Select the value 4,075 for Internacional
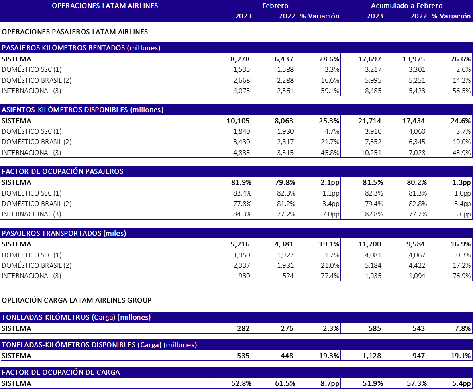Viewport: 473px width, 389px height. tap(241, 91)
